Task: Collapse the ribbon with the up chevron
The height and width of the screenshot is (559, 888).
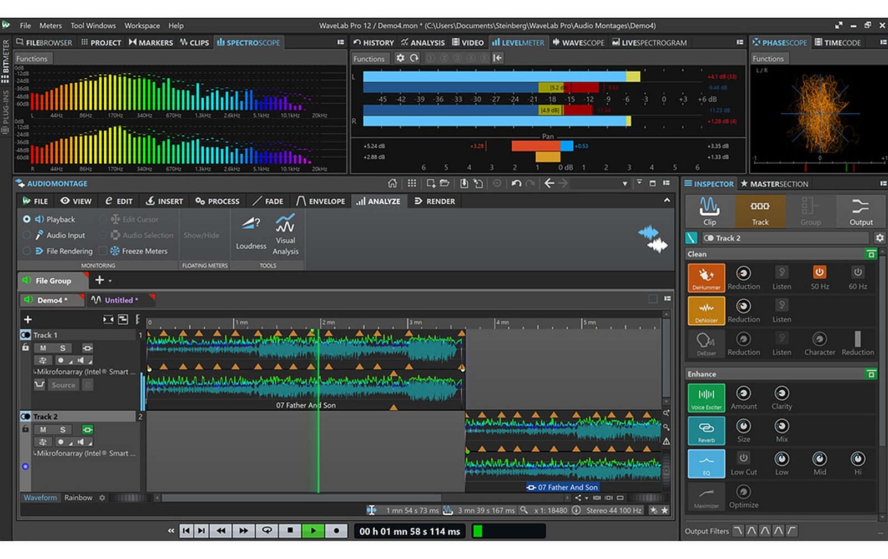Action: tap(667, 200)
